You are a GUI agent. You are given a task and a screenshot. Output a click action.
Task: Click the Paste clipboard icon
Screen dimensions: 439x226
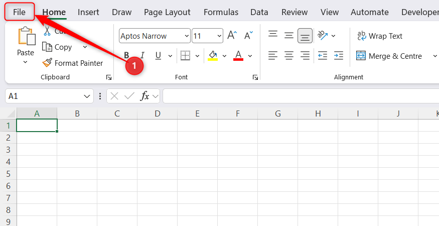26,36
